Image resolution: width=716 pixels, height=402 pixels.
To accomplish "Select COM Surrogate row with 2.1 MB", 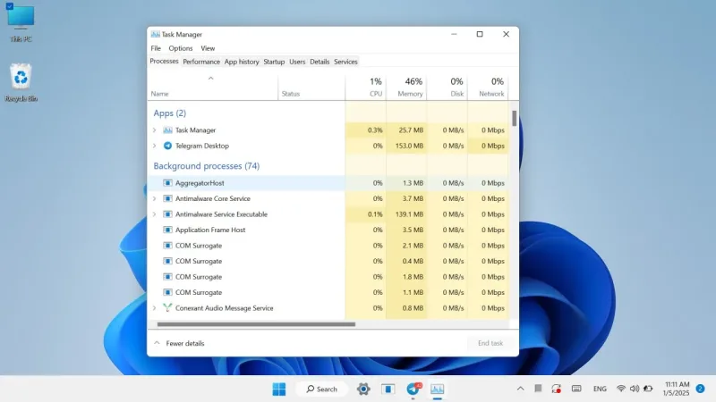I will 328,246.
